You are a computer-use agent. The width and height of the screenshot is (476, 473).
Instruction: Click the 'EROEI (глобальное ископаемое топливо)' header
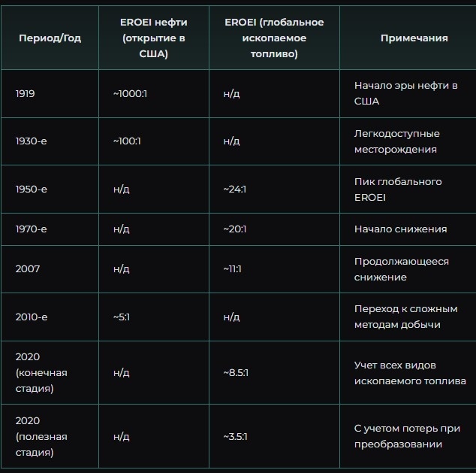(x=274, y=38)
